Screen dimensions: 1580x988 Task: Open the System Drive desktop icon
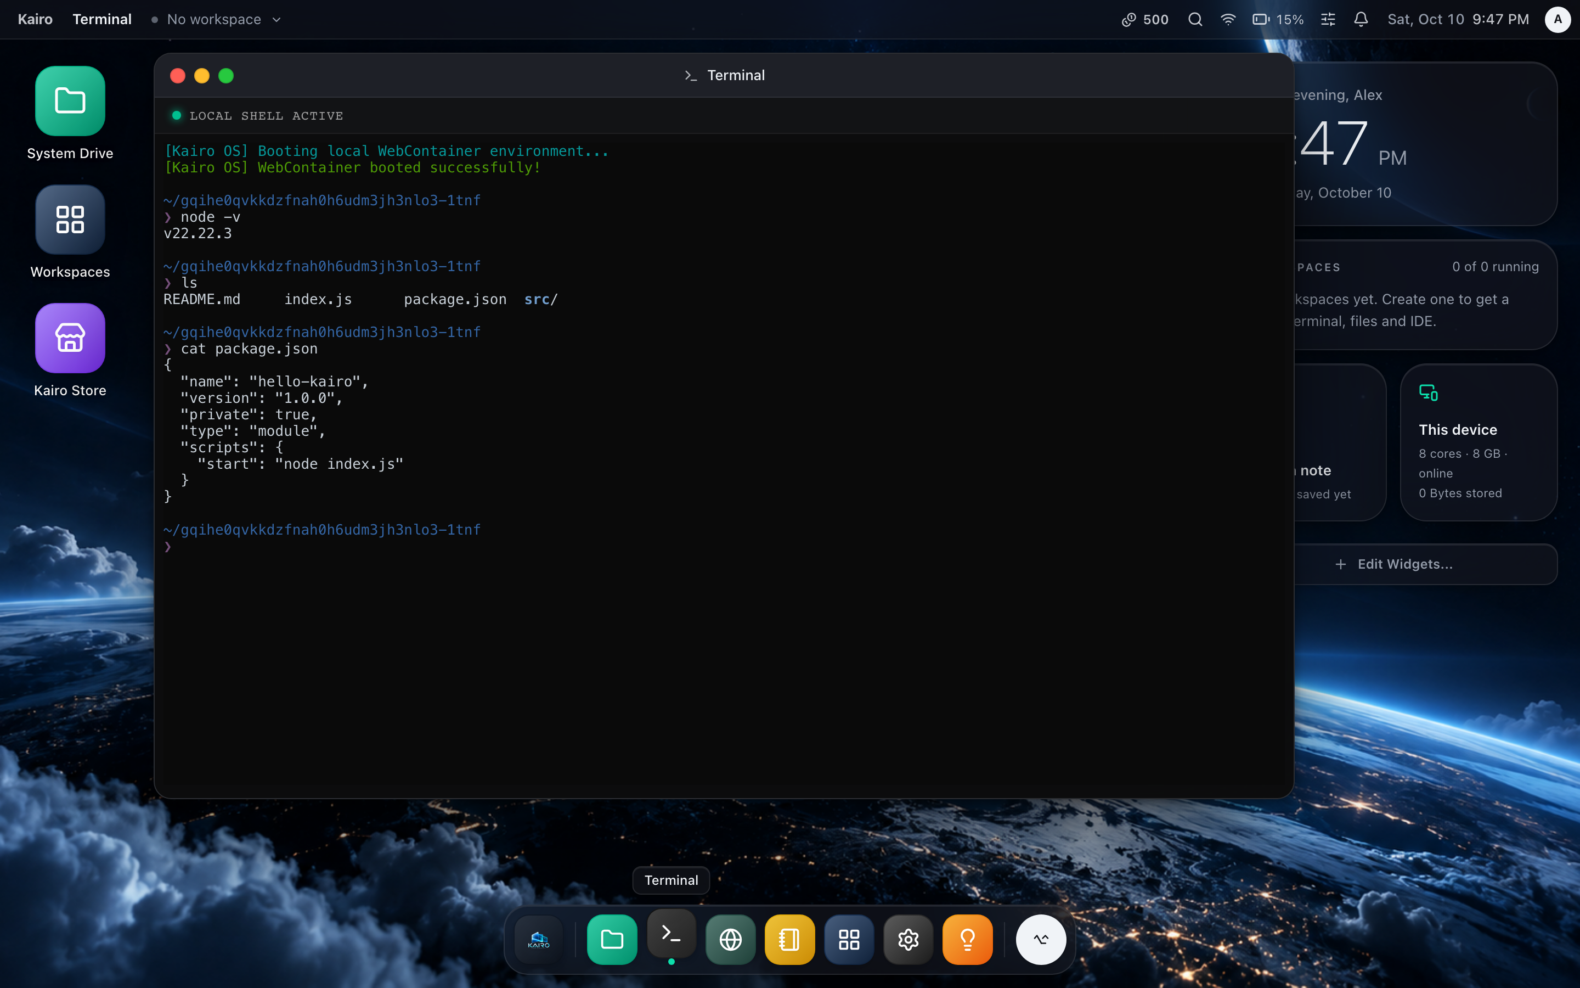[x=70, y=102]
